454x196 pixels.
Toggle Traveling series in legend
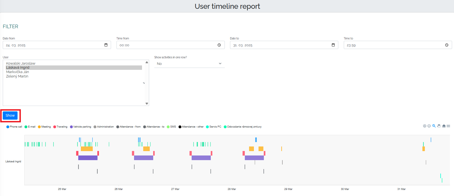point(60,127)
